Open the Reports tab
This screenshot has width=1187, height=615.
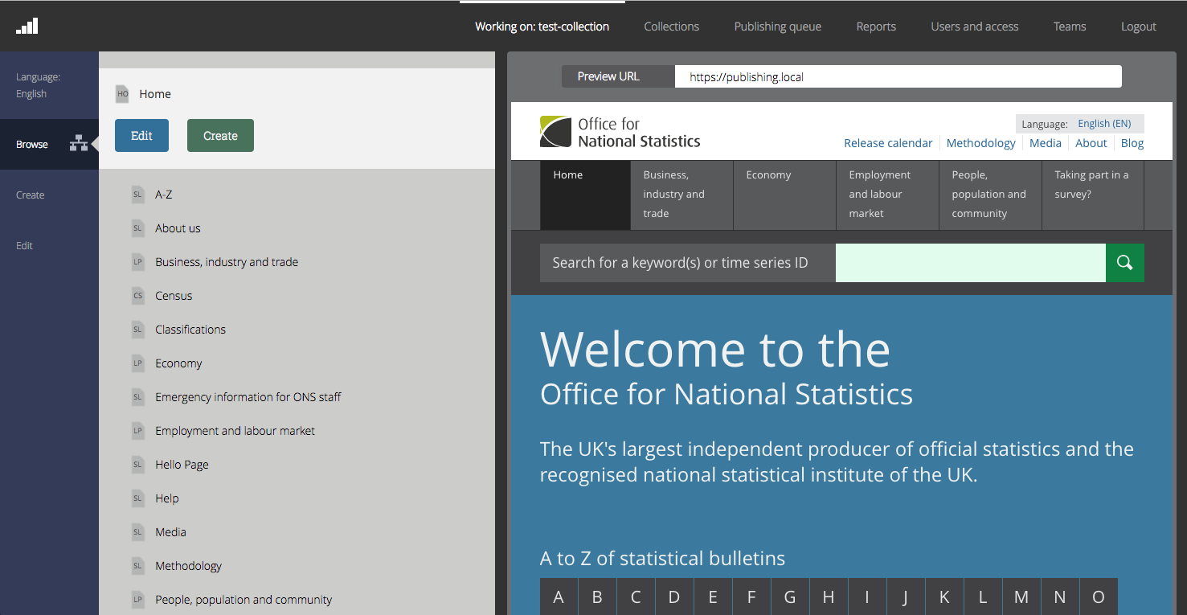pos(876,27)
